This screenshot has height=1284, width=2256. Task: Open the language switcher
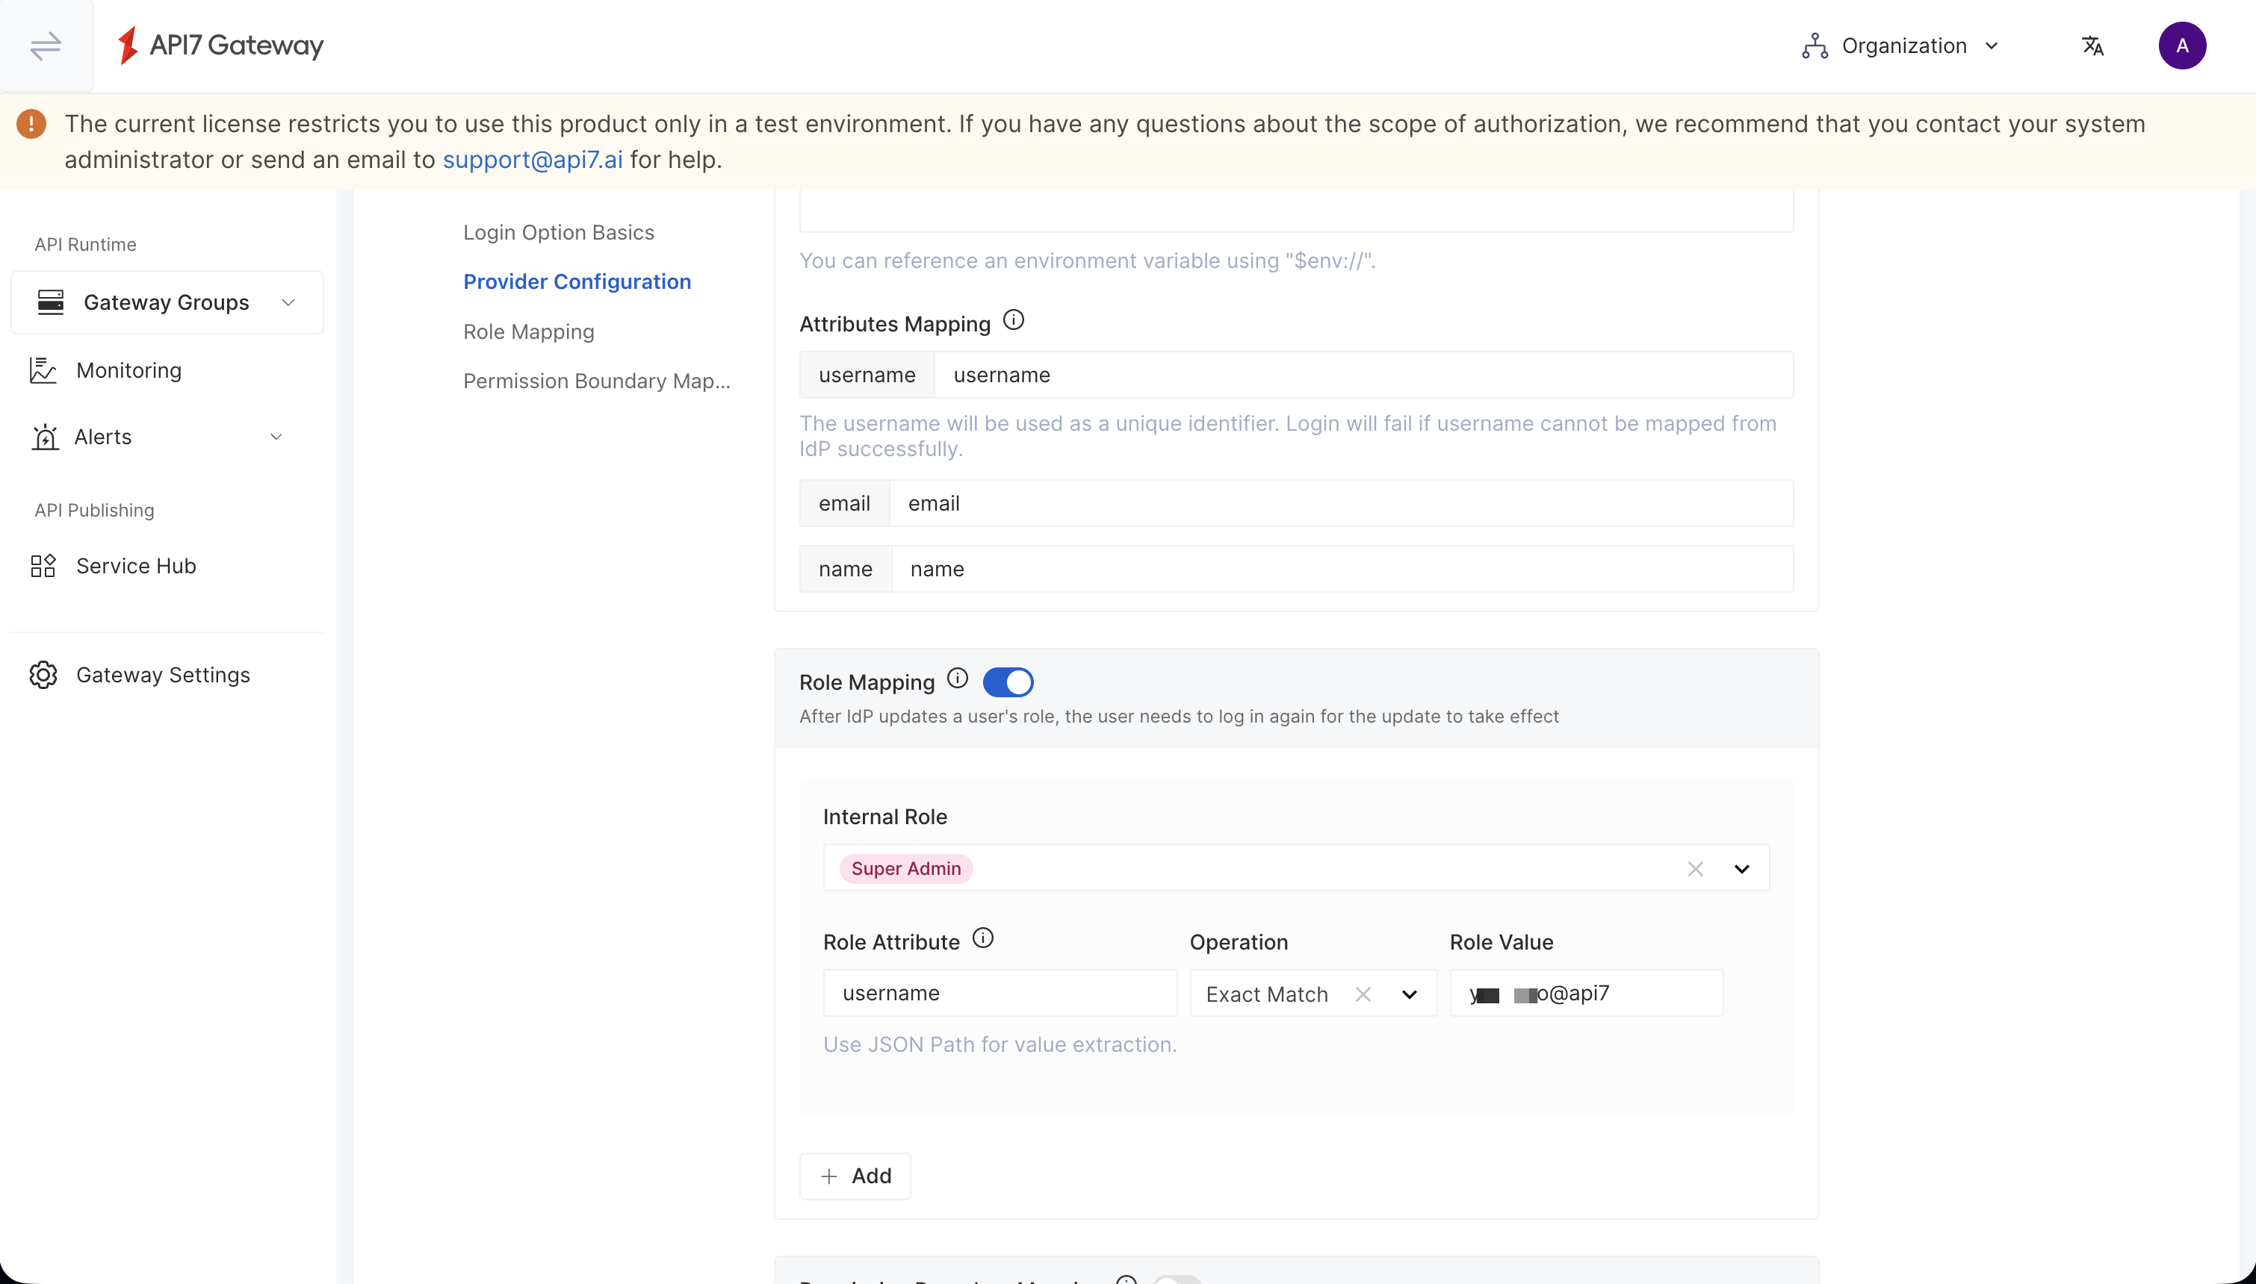2094,45
